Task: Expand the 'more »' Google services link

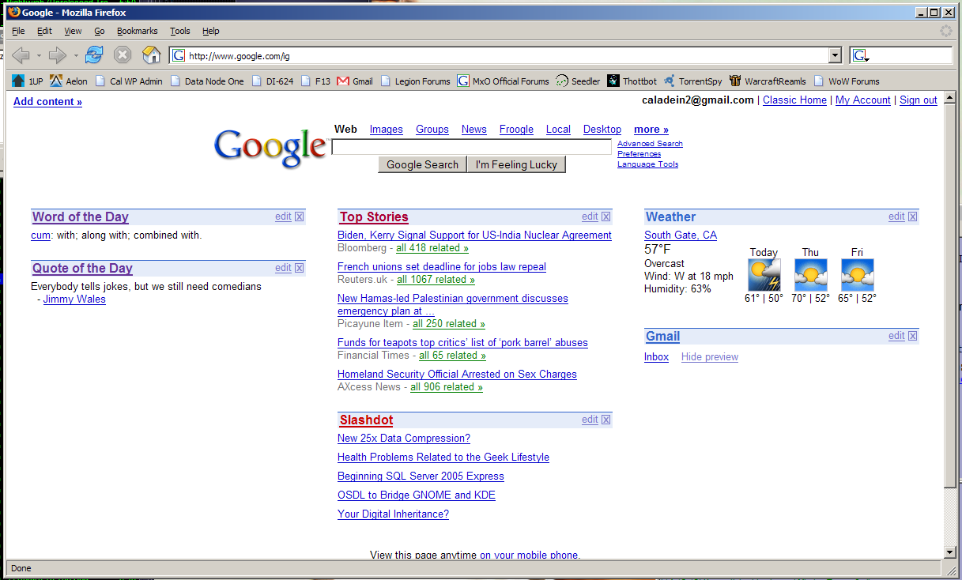Action: click(651, 130)
